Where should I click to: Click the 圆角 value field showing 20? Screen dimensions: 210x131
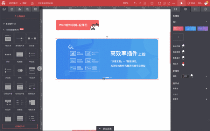185,76
